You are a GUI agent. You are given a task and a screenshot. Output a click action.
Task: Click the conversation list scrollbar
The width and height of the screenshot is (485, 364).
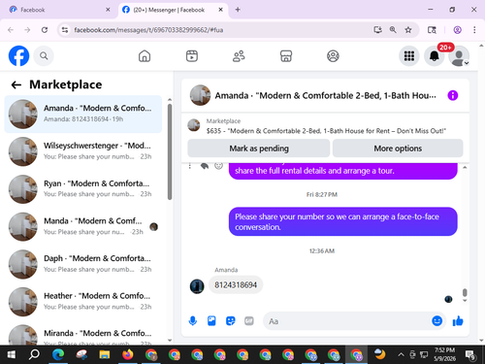(x=170, y=152)
